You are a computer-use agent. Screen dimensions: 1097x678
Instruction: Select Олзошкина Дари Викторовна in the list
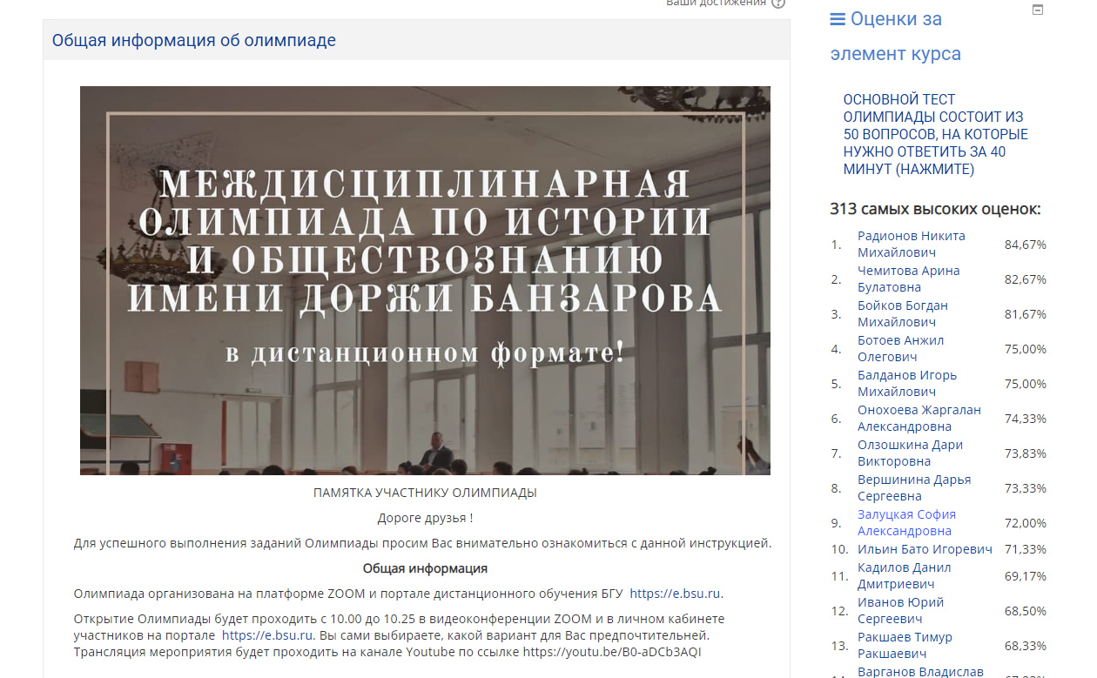coord(910,453)
